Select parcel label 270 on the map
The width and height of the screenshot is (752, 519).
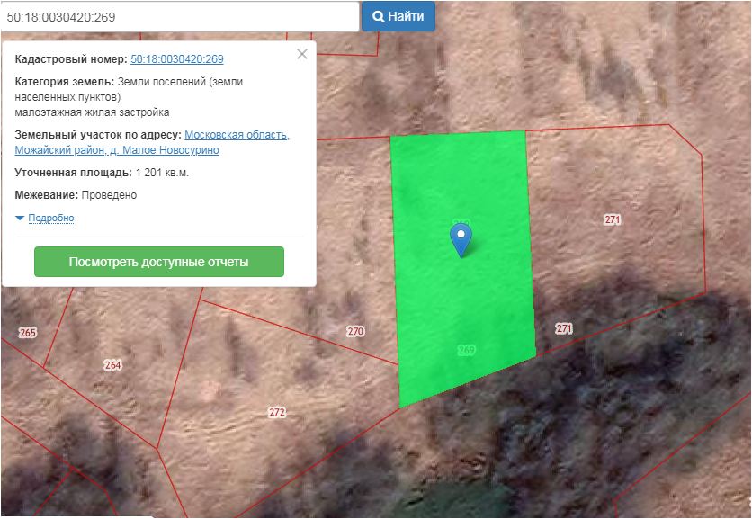tap(355, 331)
